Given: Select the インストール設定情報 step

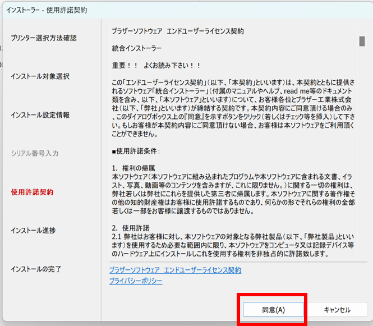Looking at the screenshot, I should pyautogui.click(x=40, y=115).
